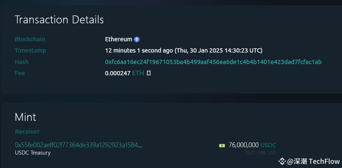Open the full transaction hash link
The image size is (342, 168).
coord(213,62)
